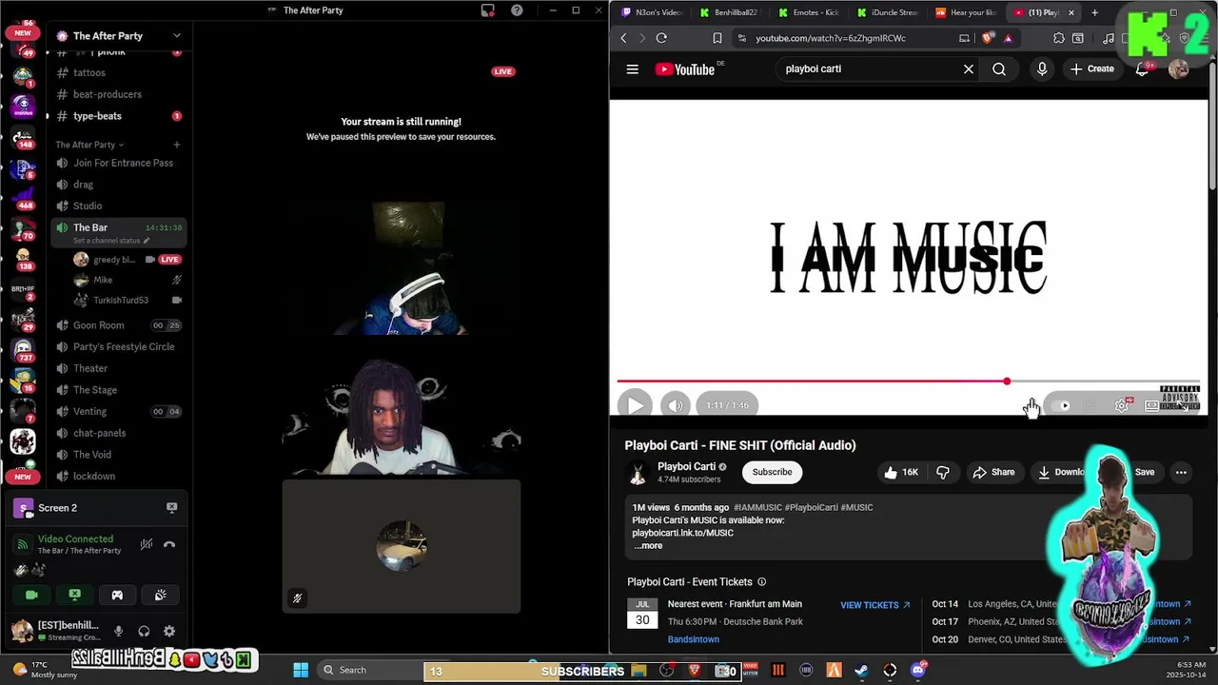
Task: Open the Discord Help question mark icon
Action: (x=517, y=10)
